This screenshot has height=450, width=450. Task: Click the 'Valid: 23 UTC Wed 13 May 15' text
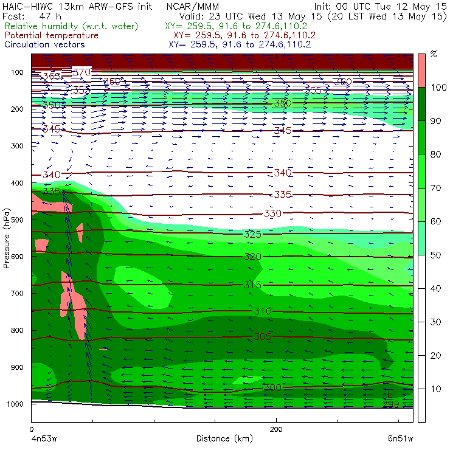coord(251,16)
